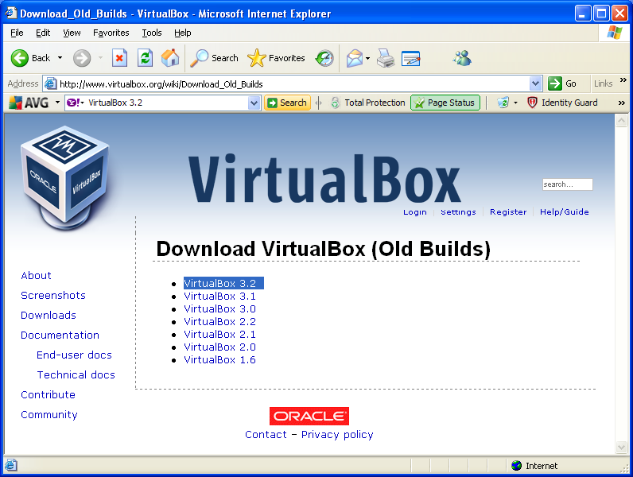Open the VirtualBox 3.2 link
This screenshot has height=477, width=633.
[x=220, y=283]
